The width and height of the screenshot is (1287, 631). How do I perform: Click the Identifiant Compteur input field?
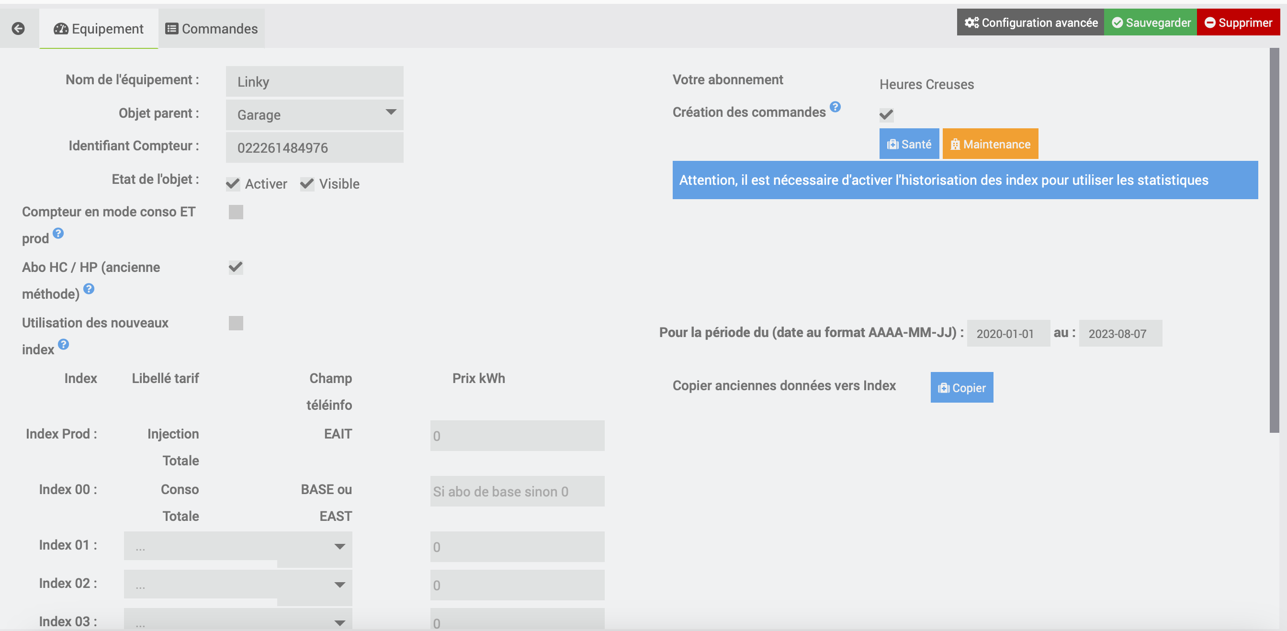click(x=314, y=148)
